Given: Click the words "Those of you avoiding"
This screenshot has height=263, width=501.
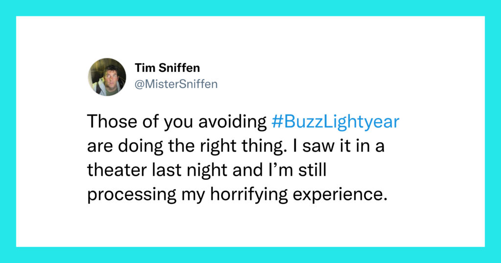Looking at the screenshot, I should tap(177, 121).
